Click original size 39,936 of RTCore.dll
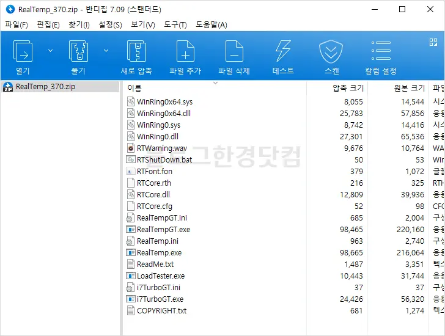This screenshot has width=445, height=336. pos(413,195)
